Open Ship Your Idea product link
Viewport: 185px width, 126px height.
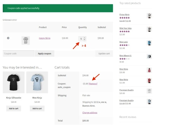(x=125, y=28)
